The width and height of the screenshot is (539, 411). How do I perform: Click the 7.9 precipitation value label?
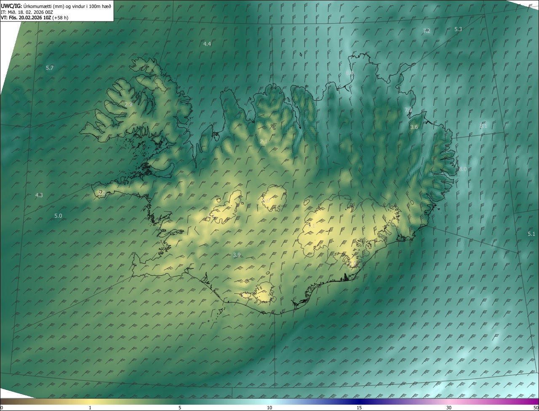click(408, 110)
